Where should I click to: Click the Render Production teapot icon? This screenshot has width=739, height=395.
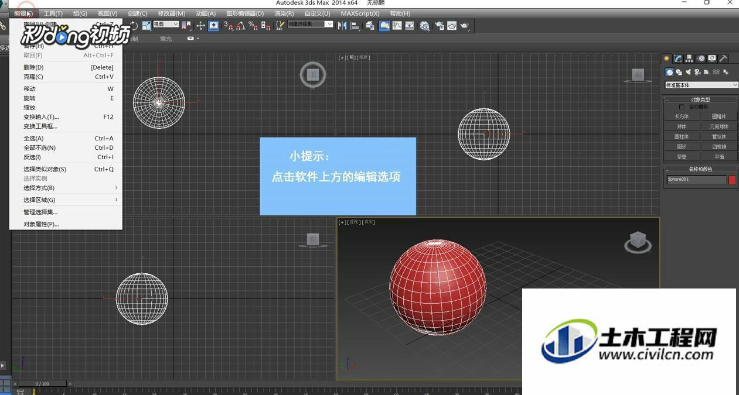[465, 25]
